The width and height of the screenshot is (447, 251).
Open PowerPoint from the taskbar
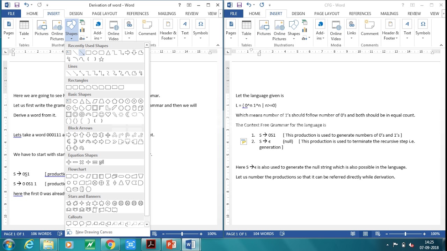pyautogui.click(x=171, y=245)
